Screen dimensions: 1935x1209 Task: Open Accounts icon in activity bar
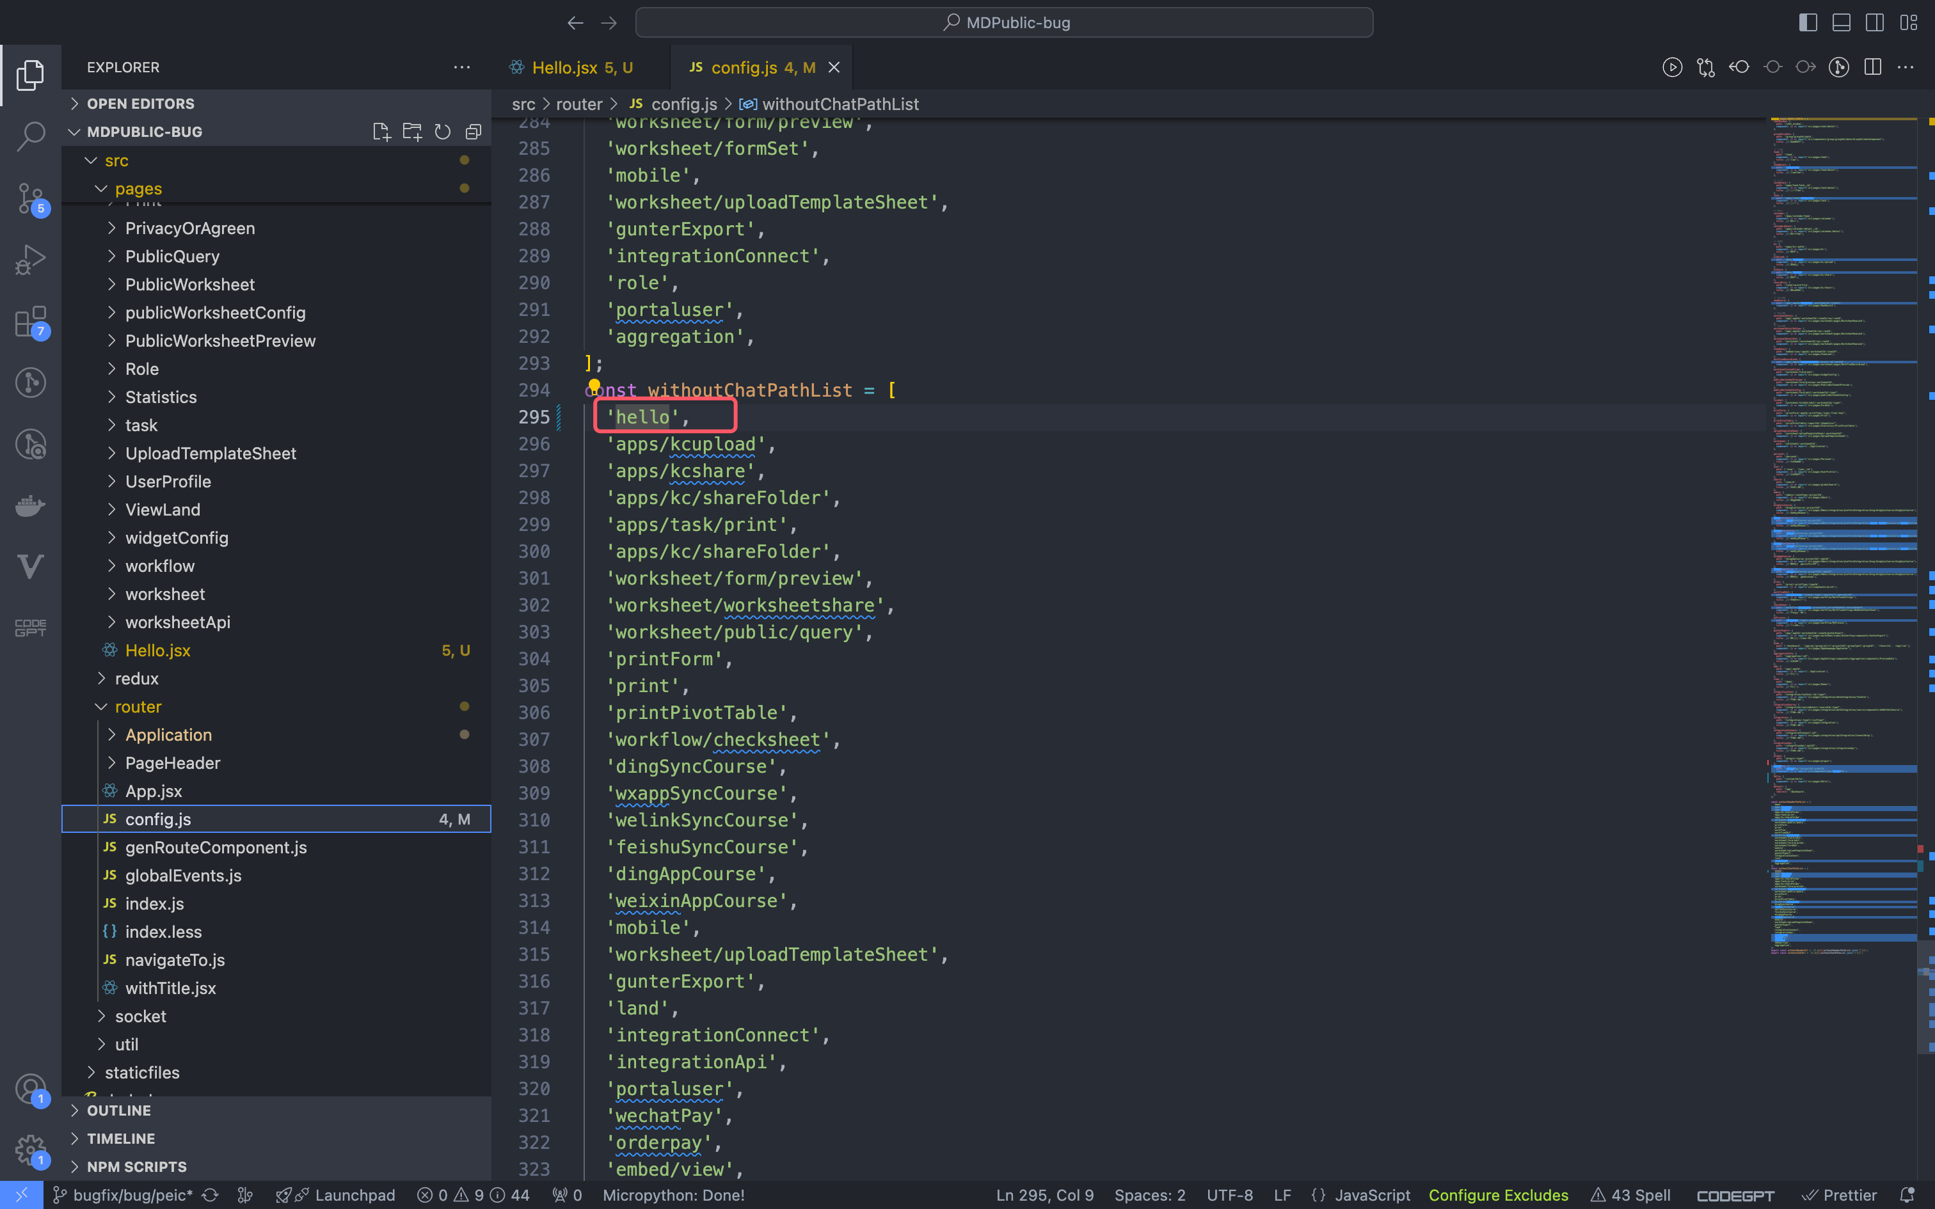(x=30, y=1090)
